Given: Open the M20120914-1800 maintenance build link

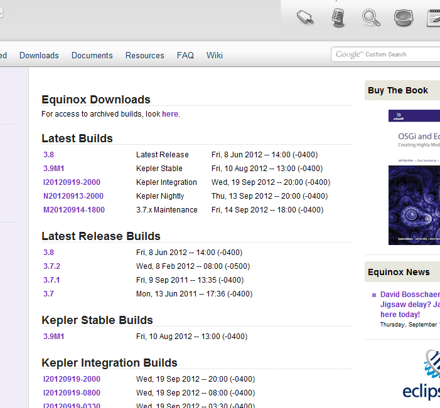Looking at the screenshot, I should click(x=74, y=210).
